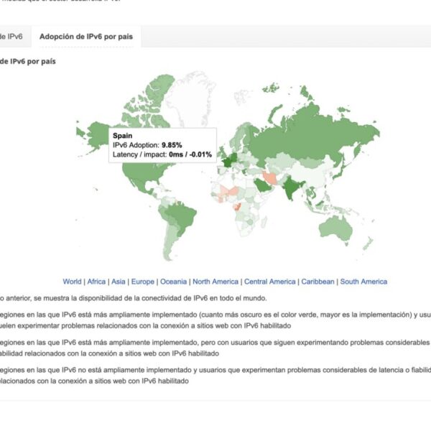Open the Oceania region link
The image size is (431, 431).
[173, 282]
